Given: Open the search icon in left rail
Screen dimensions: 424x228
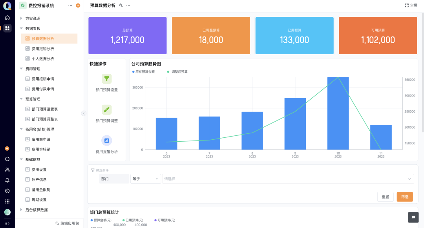Looking at the screenshot, I should click(x=7, y=159).
